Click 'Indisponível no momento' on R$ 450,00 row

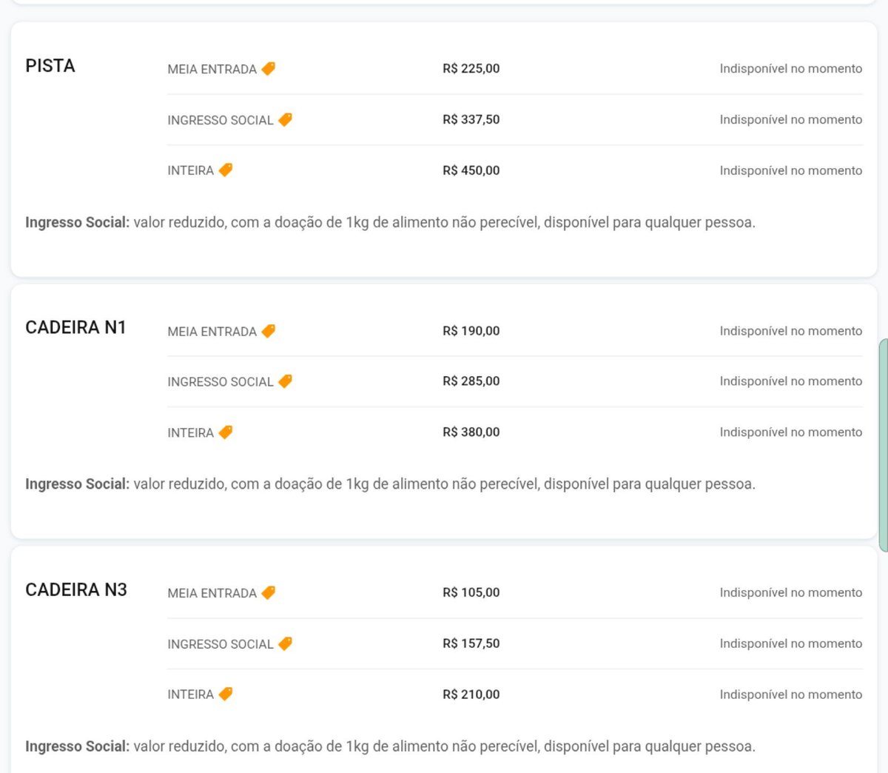(x=791, y=170)
